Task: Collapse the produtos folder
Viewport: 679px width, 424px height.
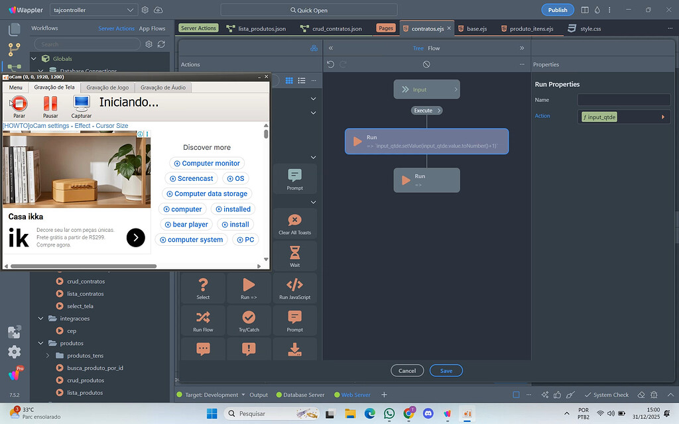Action: (40, 343)
